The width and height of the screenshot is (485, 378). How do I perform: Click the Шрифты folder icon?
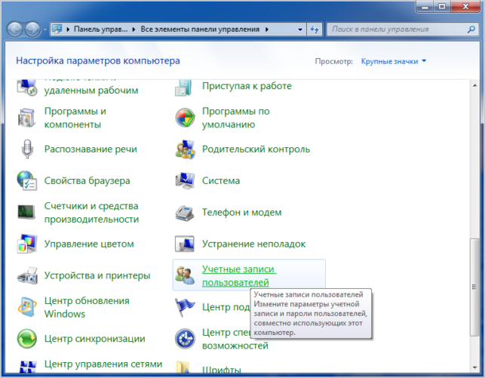coord(183,367)
